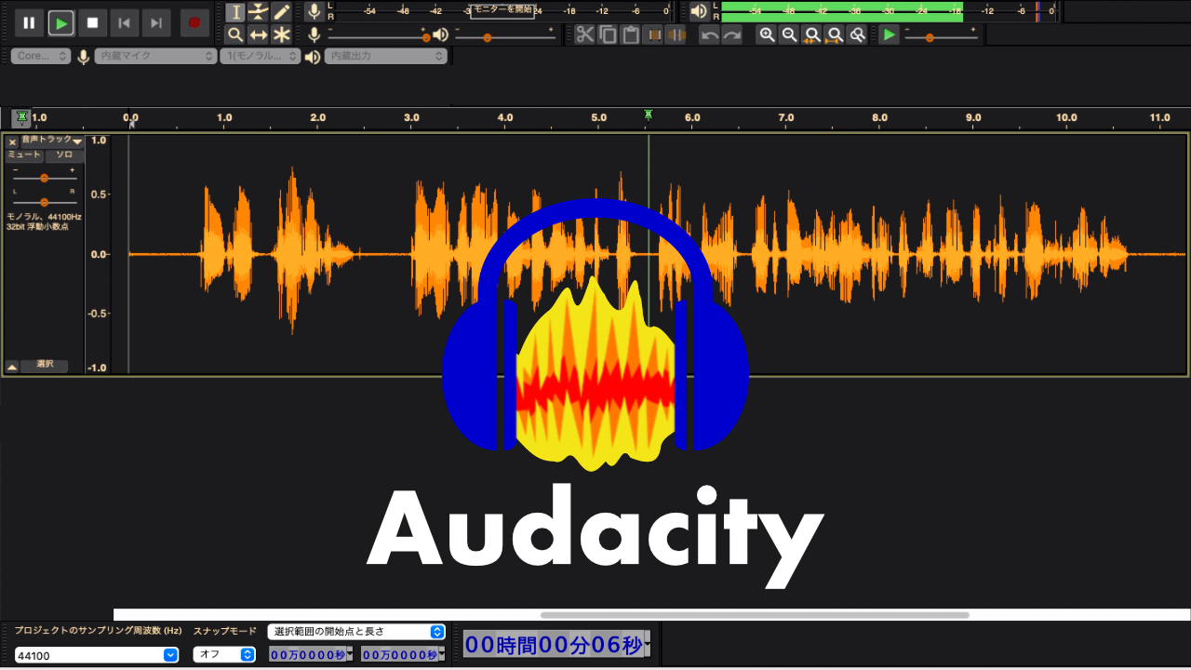Image resolution: width=1191 pixels, height=670 pixels.
Task: Select the Envelope tool
Action: click(258, 12)
